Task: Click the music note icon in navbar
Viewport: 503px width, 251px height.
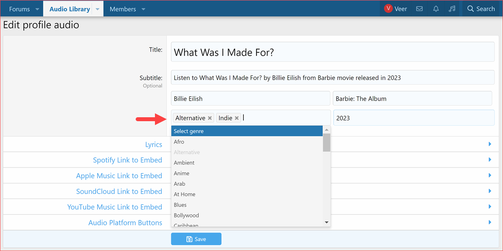Action: pos(452,9)
